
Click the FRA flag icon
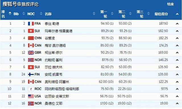(x=31, y=24)
